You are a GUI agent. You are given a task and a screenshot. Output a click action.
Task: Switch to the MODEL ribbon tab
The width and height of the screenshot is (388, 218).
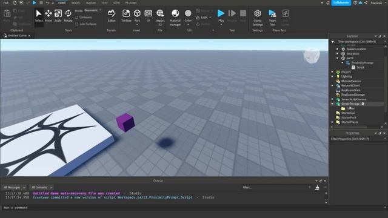pyautogui.click(x=76, y=3)
